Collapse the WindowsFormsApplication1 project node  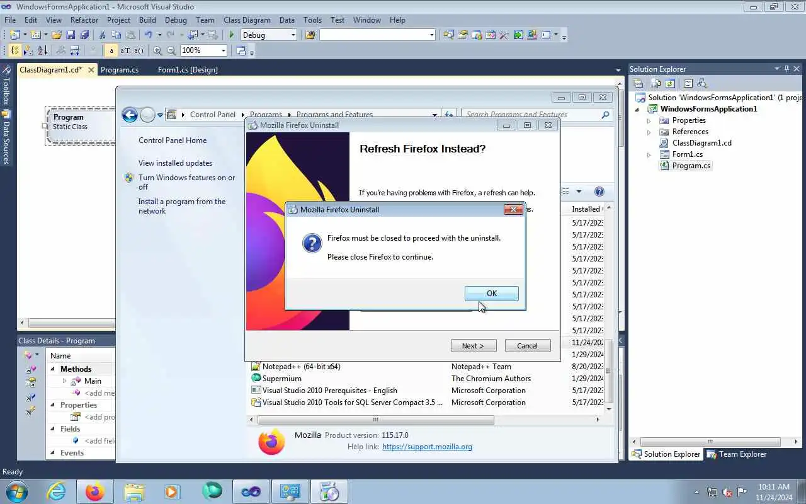click(x=637, y=109)
